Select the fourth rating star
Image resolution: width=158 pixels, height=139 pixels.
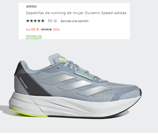point(39,21)
